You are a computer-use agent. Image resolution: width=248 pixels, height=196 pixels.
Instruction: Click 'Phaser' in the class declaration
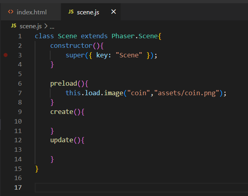click(x=123, y=36)
